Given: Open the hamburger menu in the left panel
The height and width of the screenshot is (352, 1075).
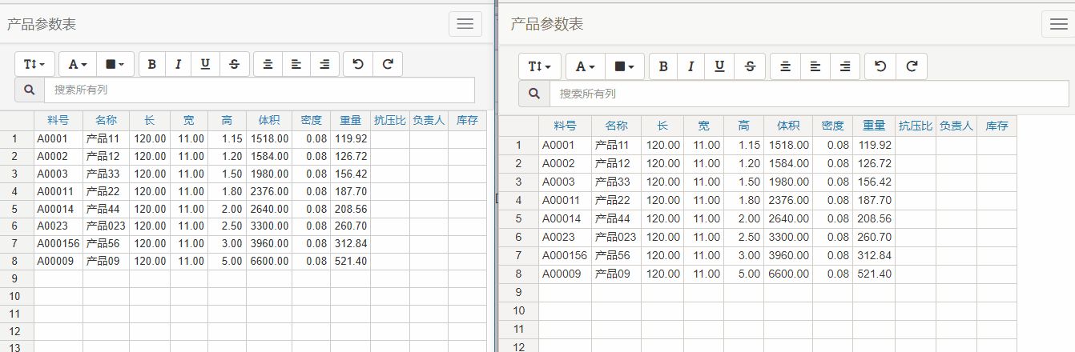Looking at the screenshot, I should click(x=465, y=24).
